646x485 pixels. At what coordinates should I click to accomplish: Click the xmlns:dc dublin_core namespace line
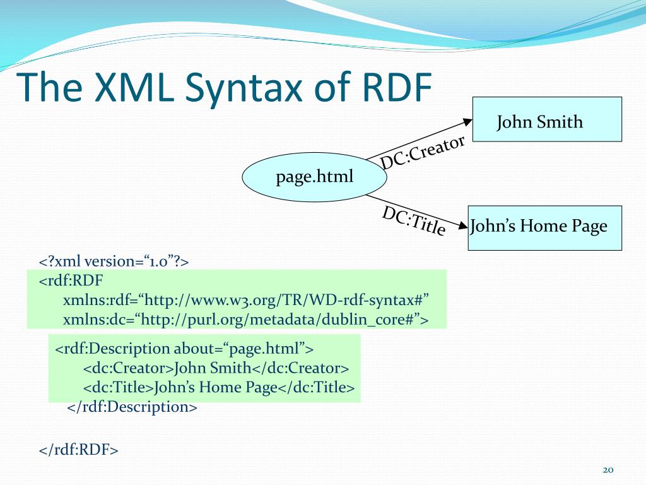(245, 320)
